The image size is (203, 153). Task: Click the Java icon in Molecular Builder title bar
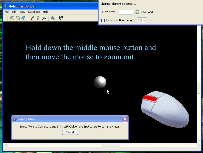5,6
